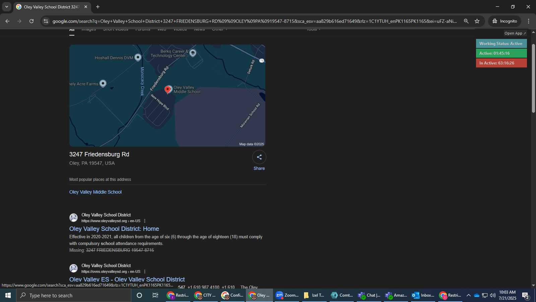The width and height of the screenshot is (536, 302).
Task: Go back to the previous page
Action: tap(7, 21)
